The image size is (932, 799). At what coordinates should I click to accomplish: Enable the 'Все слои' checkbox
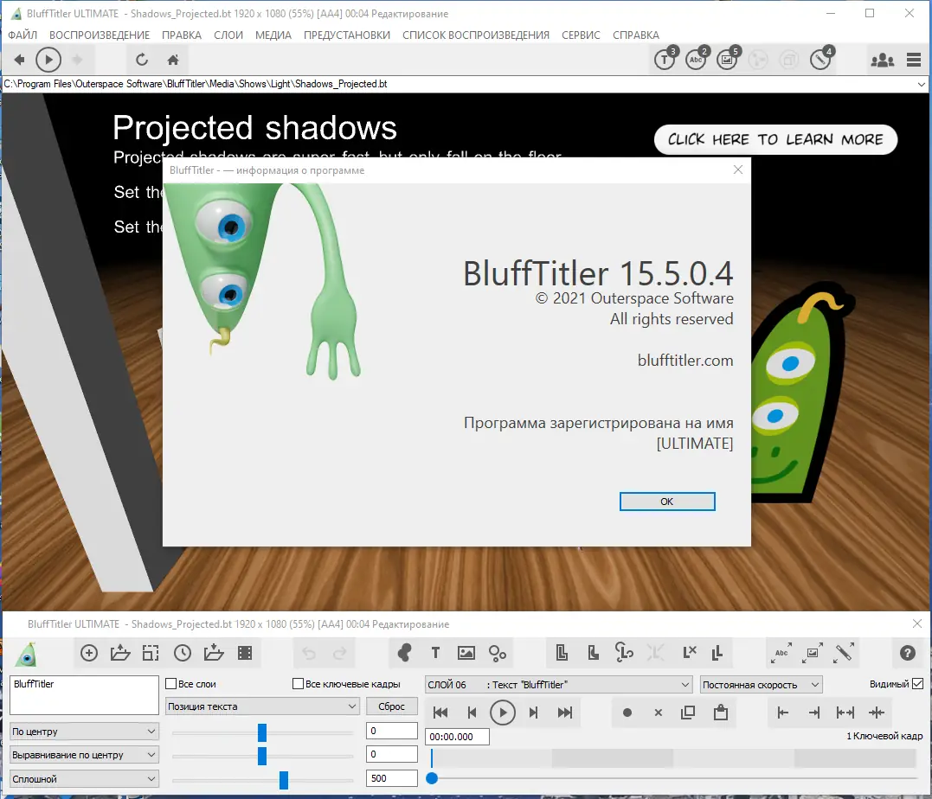170,683
